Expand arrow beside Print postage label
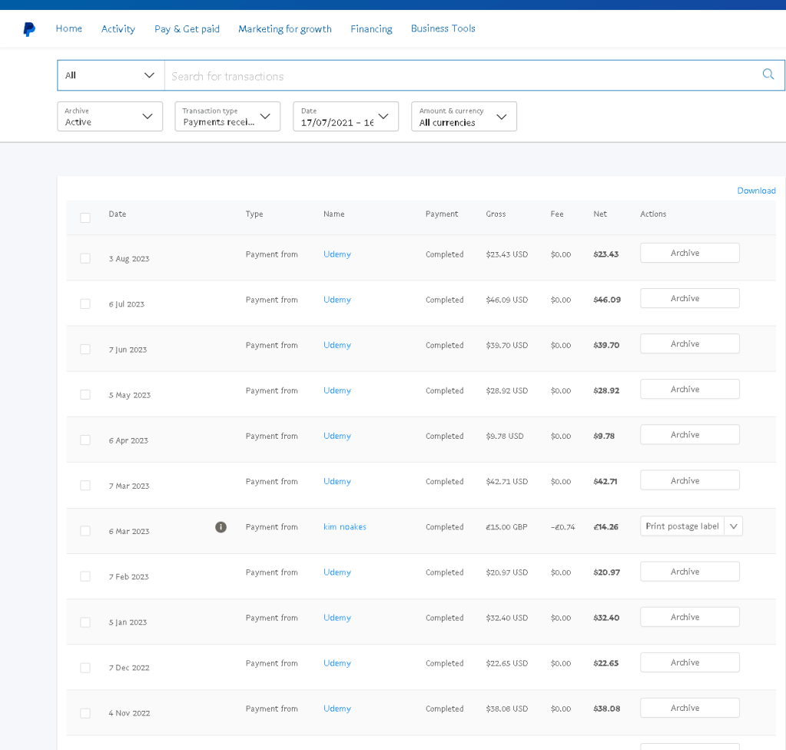This screenshot has height=750, width=786. pos(733,526)
